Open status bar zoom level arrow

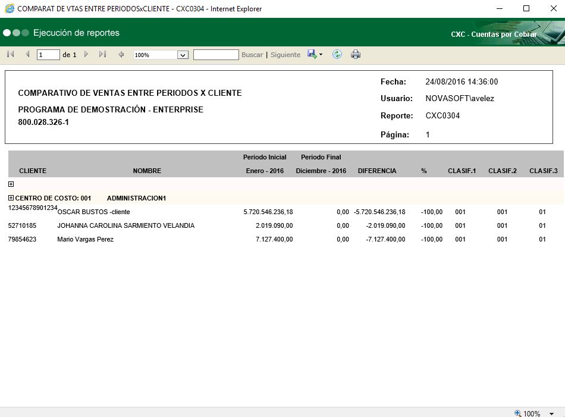551,414
